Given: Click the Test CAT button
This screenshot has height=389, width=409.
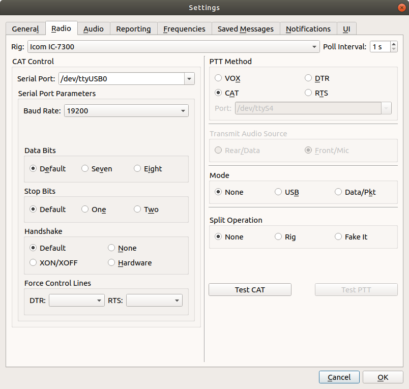Looking at the screenshot, I should click(x=250, y=290).
